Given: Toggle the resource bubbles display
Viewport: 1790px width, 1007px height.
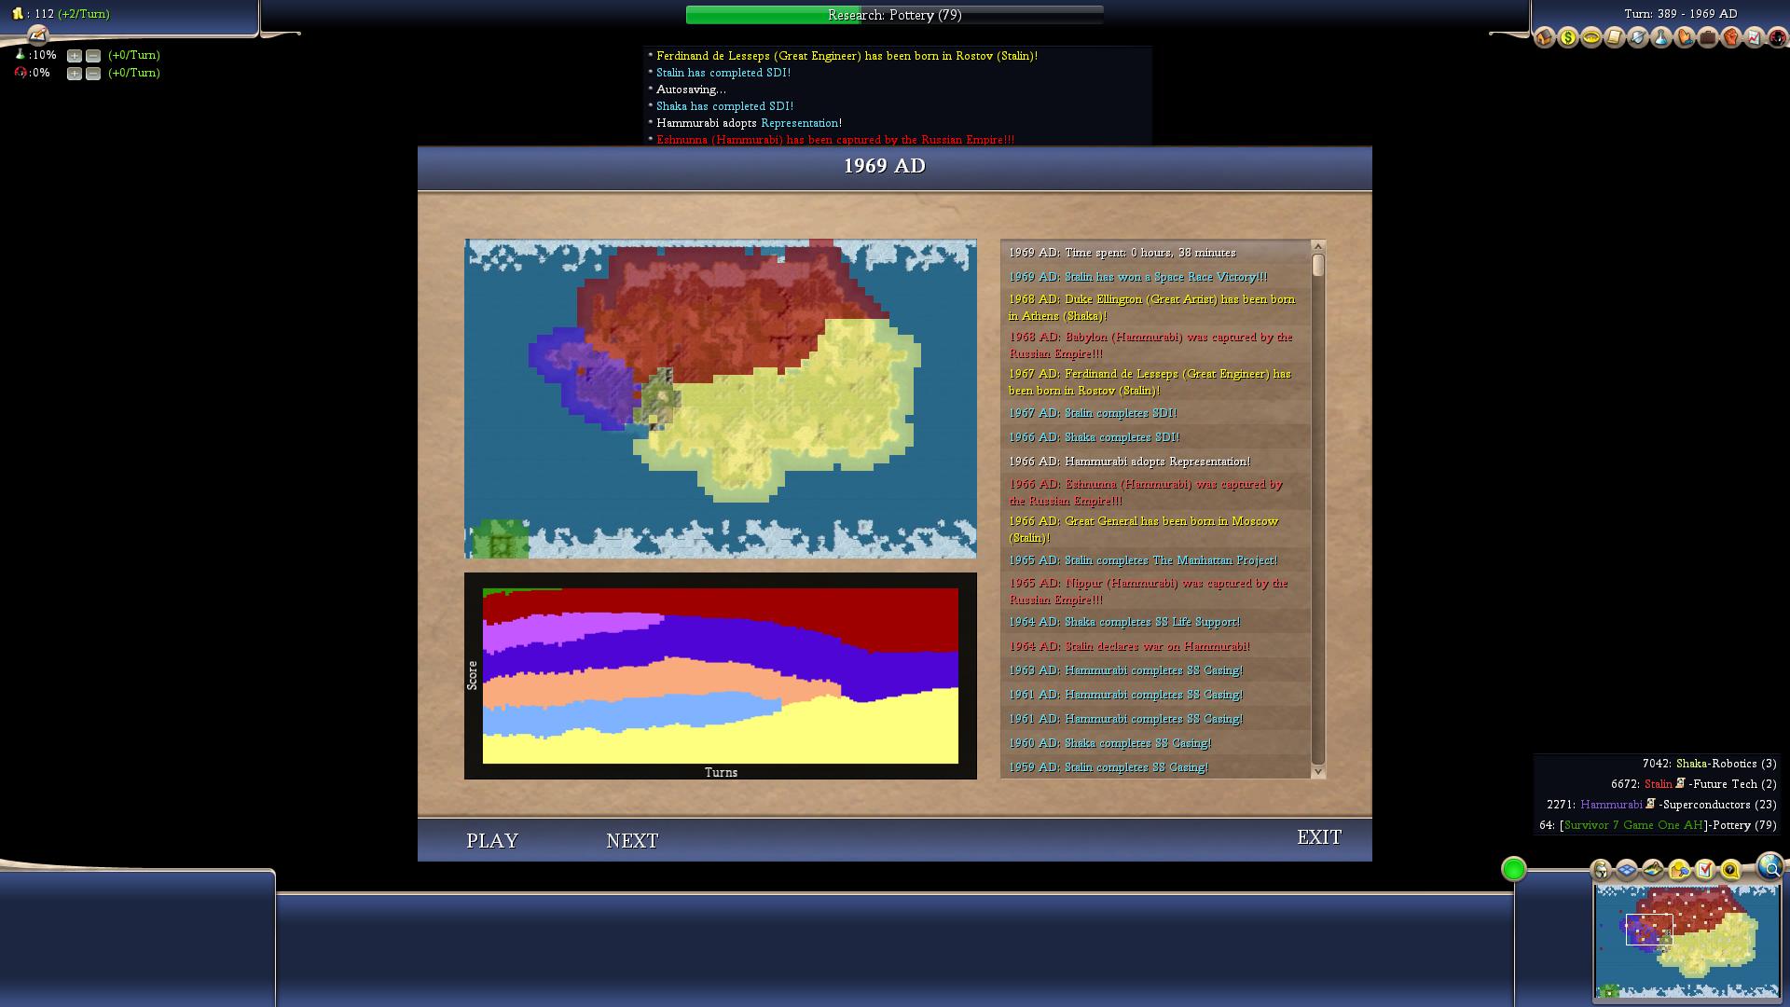Looking at the screenshot, I should coord(1679,870).
